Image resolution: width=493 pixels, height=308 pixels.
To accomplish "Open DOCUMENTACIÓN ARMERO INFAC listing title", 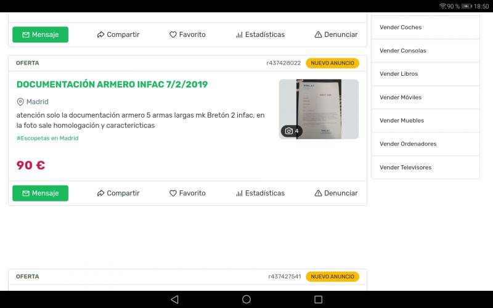I will click(x=112, y=84).
